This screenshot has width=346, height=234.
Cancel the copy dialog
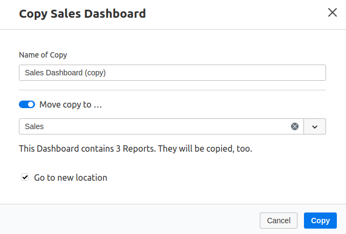point(279,221)
